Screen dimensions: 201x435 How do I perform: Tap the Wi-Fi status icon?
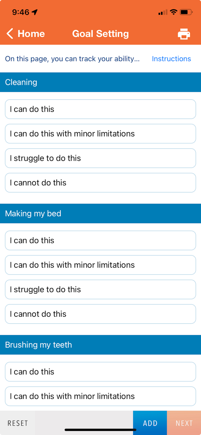pyautogui.click(x=173, y=12)
